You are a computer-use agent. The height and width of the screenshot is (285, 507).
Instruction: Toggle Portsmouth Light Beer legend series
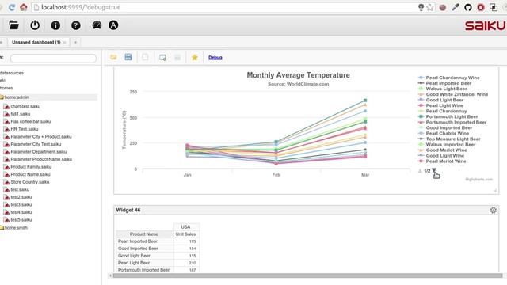coord(452,116)
